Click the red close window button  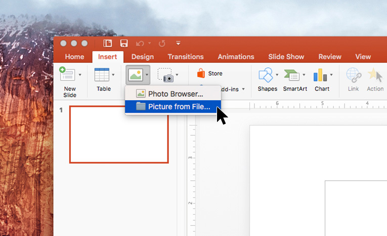[x=63, y=43]
